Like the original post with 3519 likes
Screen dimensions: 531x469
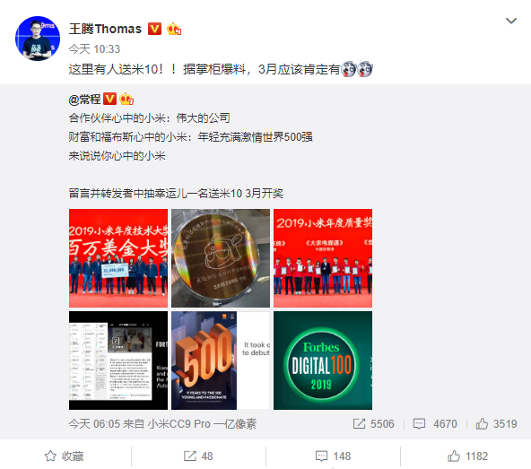(496, 423)
